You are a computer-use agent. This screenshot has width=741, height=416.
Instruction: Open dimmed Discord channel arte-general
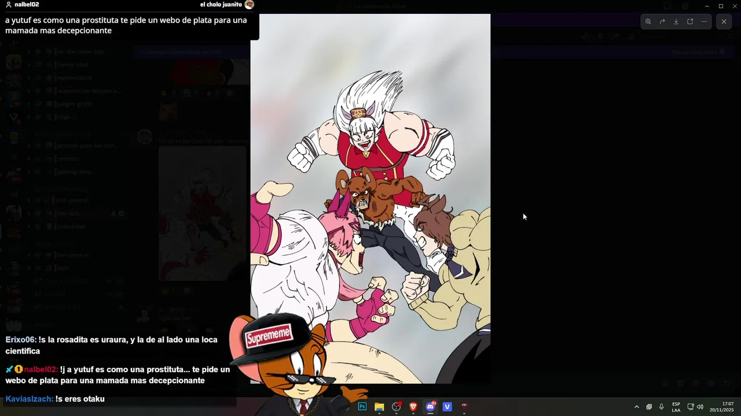point(72,200)
